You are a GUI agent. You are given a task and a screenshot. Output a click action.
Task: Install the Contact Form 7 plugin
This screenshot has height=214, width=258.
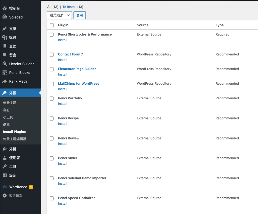tap(62, 60)
